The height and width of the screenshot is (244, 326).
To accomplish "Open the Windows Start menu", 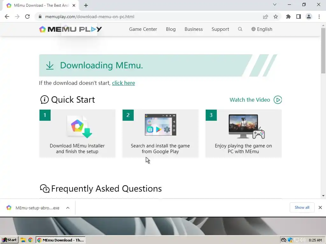I will [9, 240].
